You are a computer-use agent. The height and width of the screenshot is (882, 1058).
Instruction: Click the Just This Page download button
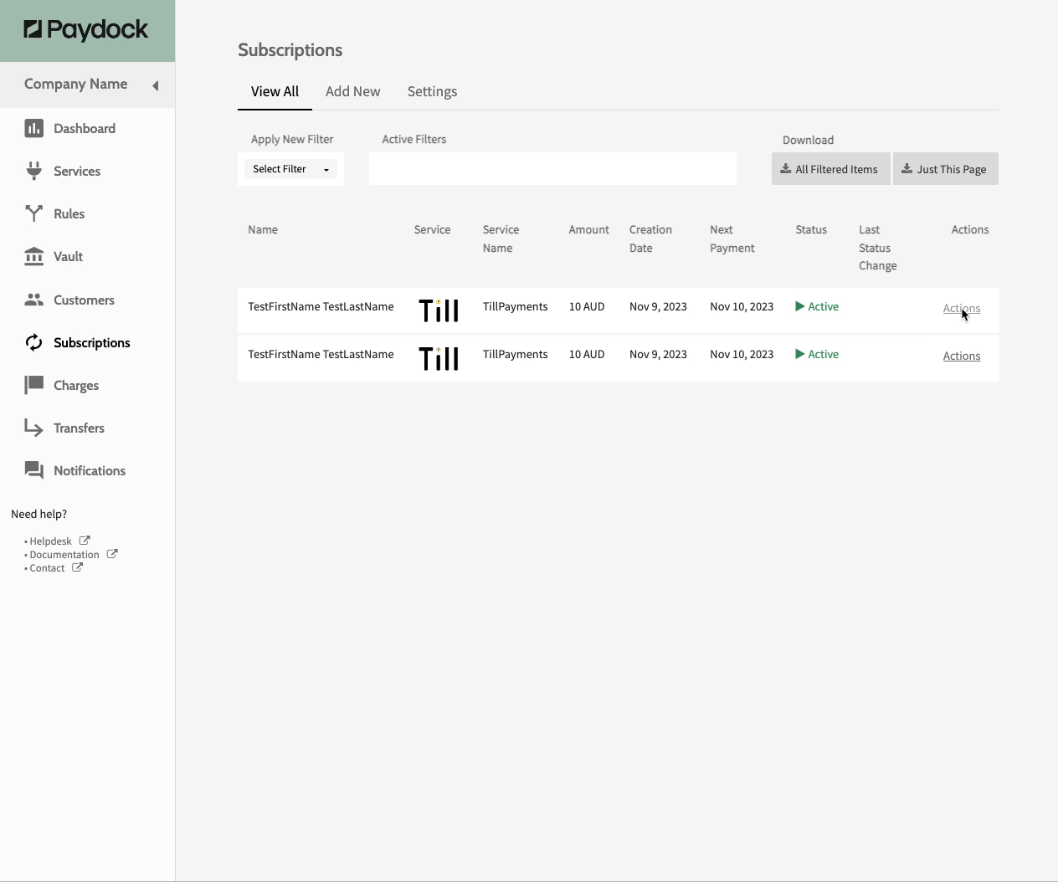945,169
